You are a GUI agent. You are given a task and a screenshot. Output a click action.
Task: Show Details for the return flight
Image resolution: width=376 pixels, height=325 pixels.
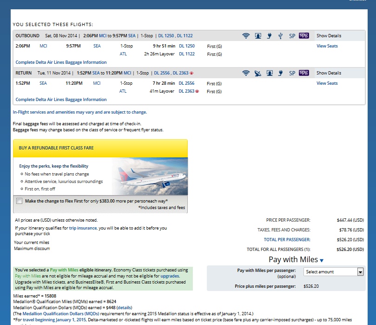click(329, 73)
